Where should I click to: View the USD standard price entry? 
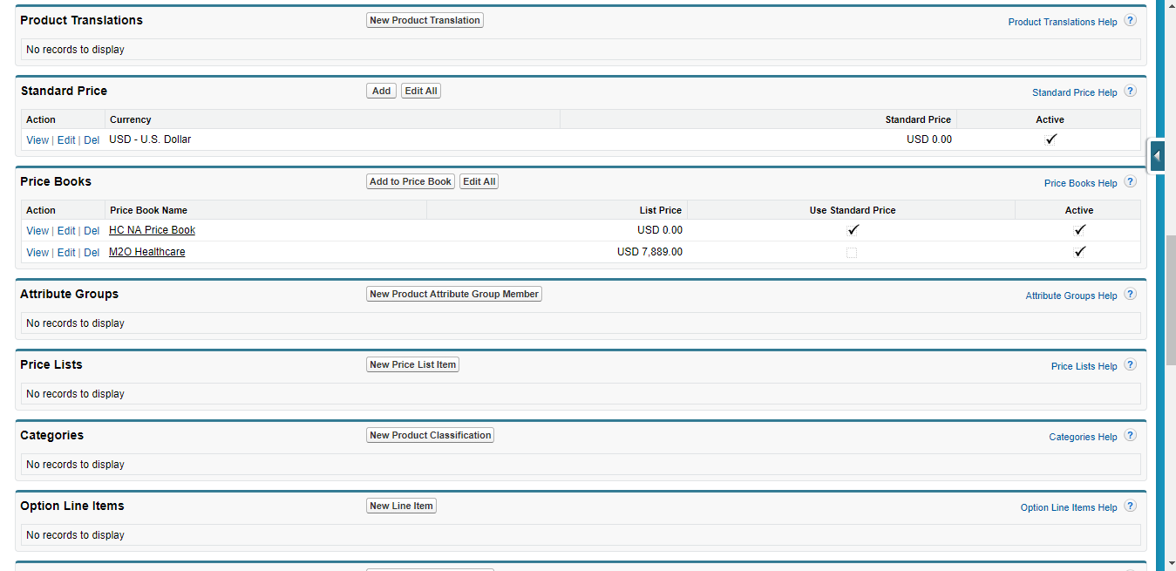point(37,140)
